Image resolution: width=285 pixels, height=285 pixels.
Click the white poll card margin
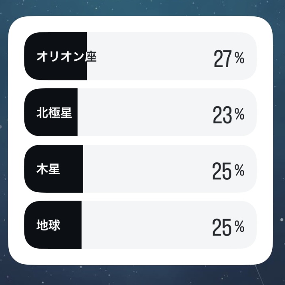[140, 257]
